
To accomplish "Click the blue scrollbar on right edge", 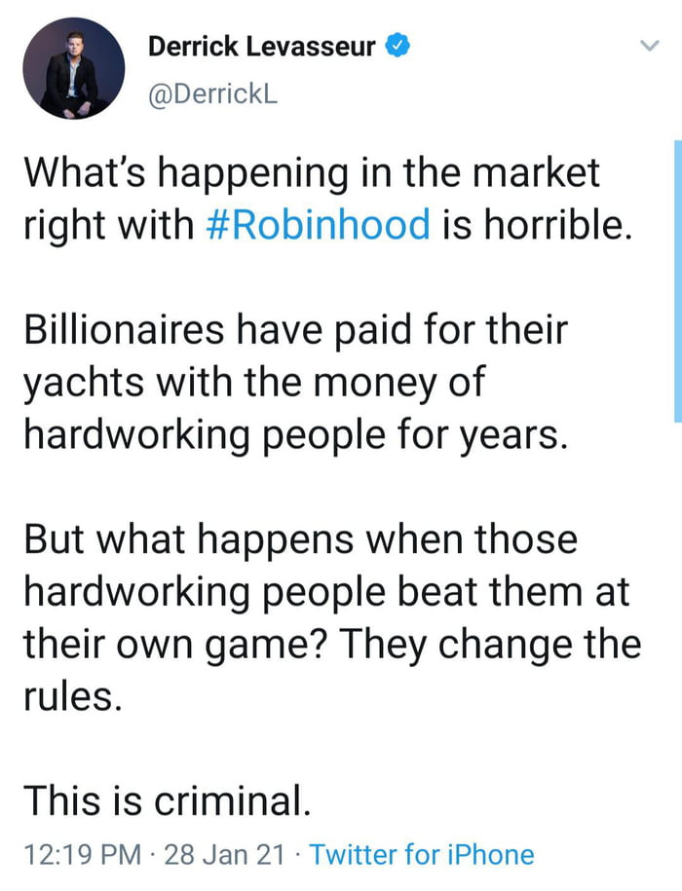I will 677,280.
